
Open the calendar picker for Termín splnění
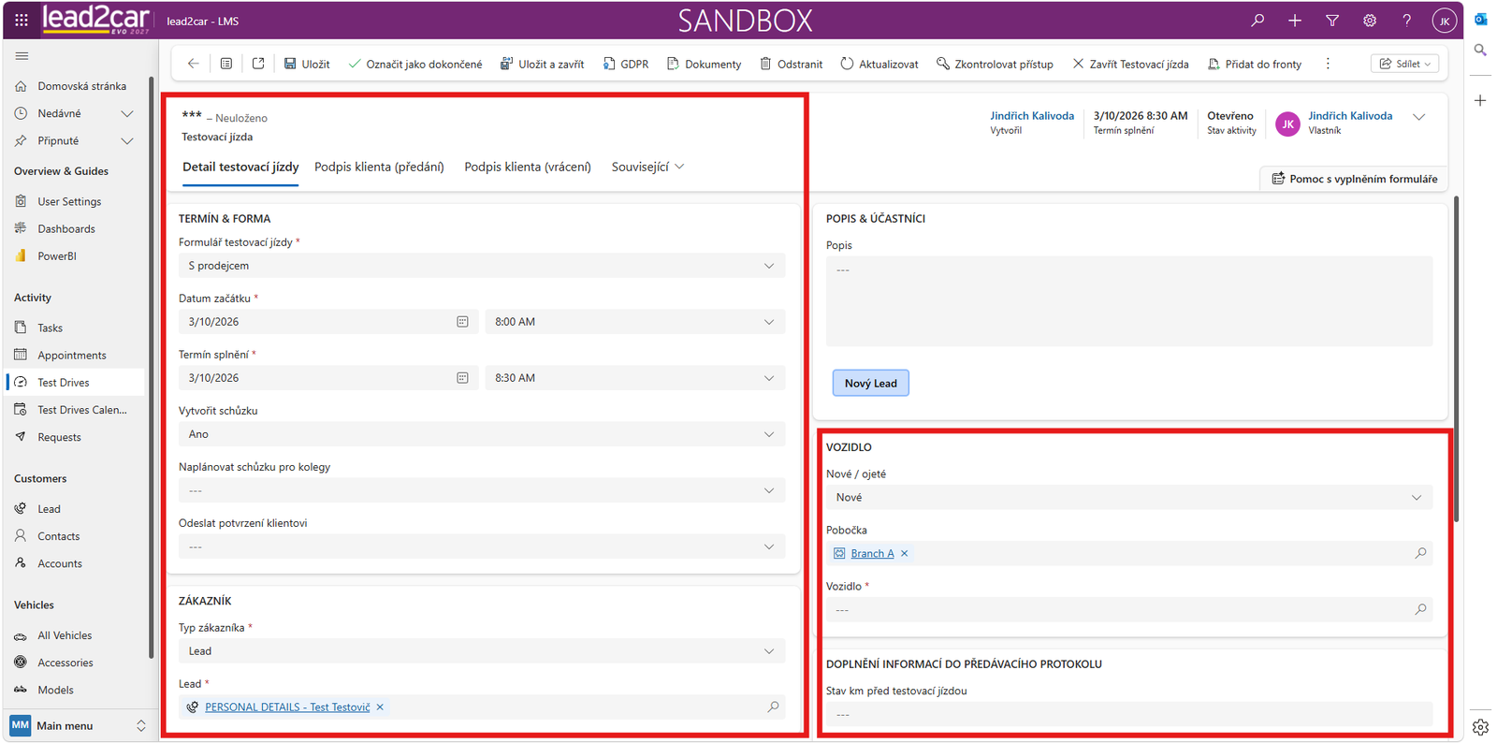coord(462,378)
